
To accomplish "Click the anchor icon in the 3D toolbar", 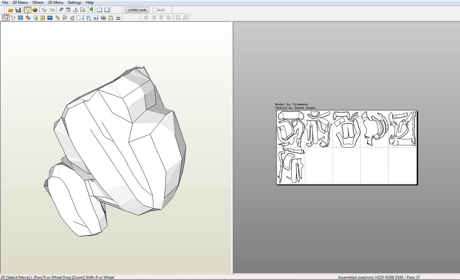I will click(x=76, y=10).
